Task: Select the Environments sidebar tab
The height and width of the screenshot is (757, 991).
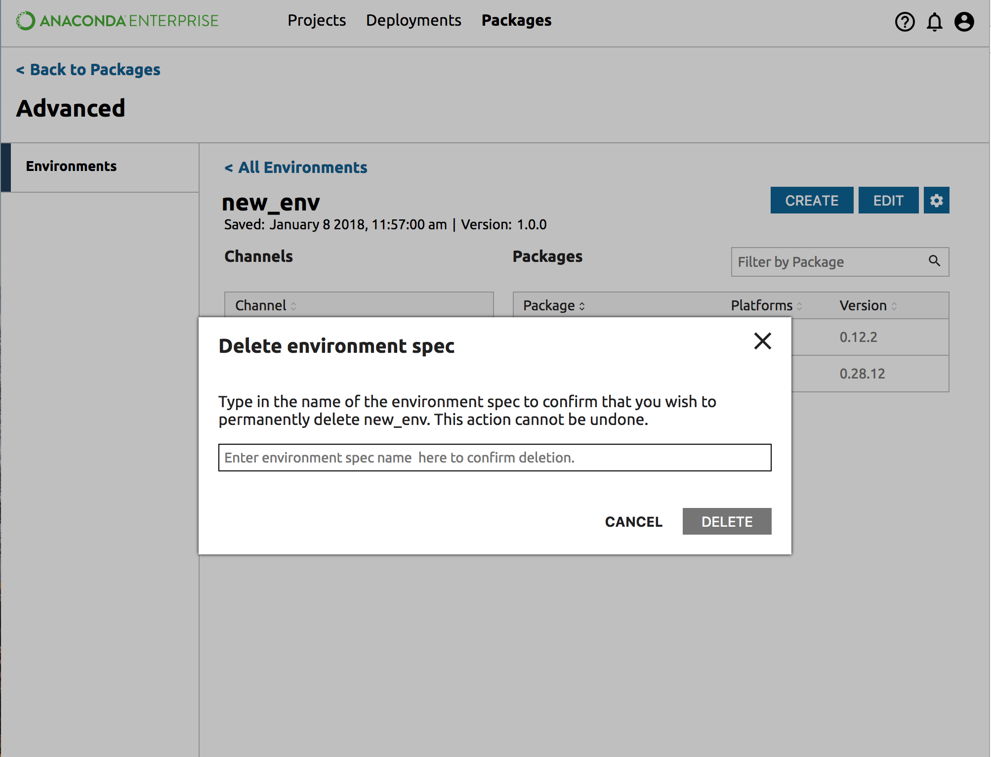Action: click(x=72, y=167)
